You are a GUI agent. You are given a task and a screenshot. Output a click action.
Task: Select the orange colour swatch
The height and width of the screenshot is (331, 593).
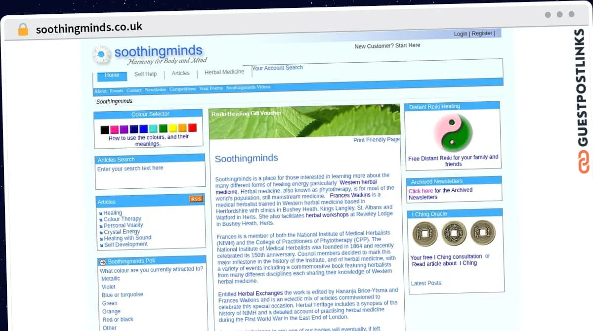point(182,128)
